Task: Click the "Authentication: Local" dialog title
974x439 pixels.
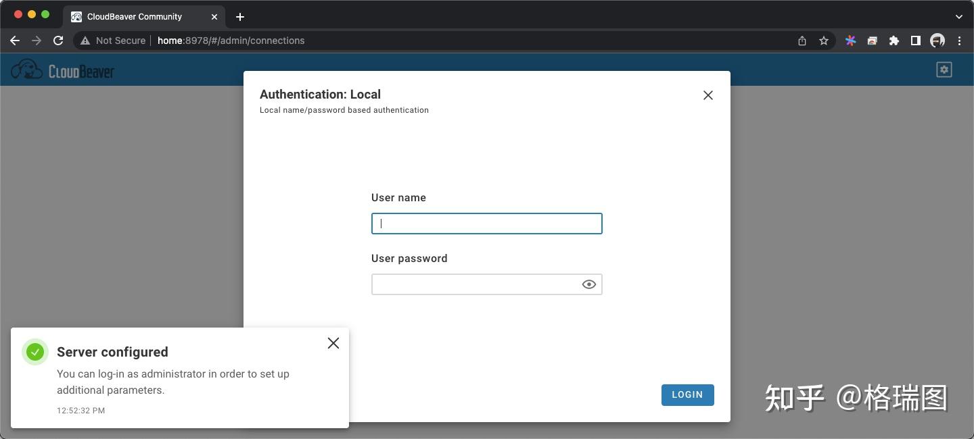Action: point(320,95)
